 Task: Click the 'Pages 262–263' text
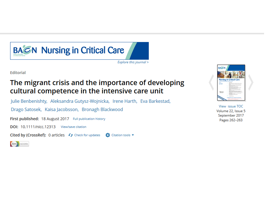point(231,120)
